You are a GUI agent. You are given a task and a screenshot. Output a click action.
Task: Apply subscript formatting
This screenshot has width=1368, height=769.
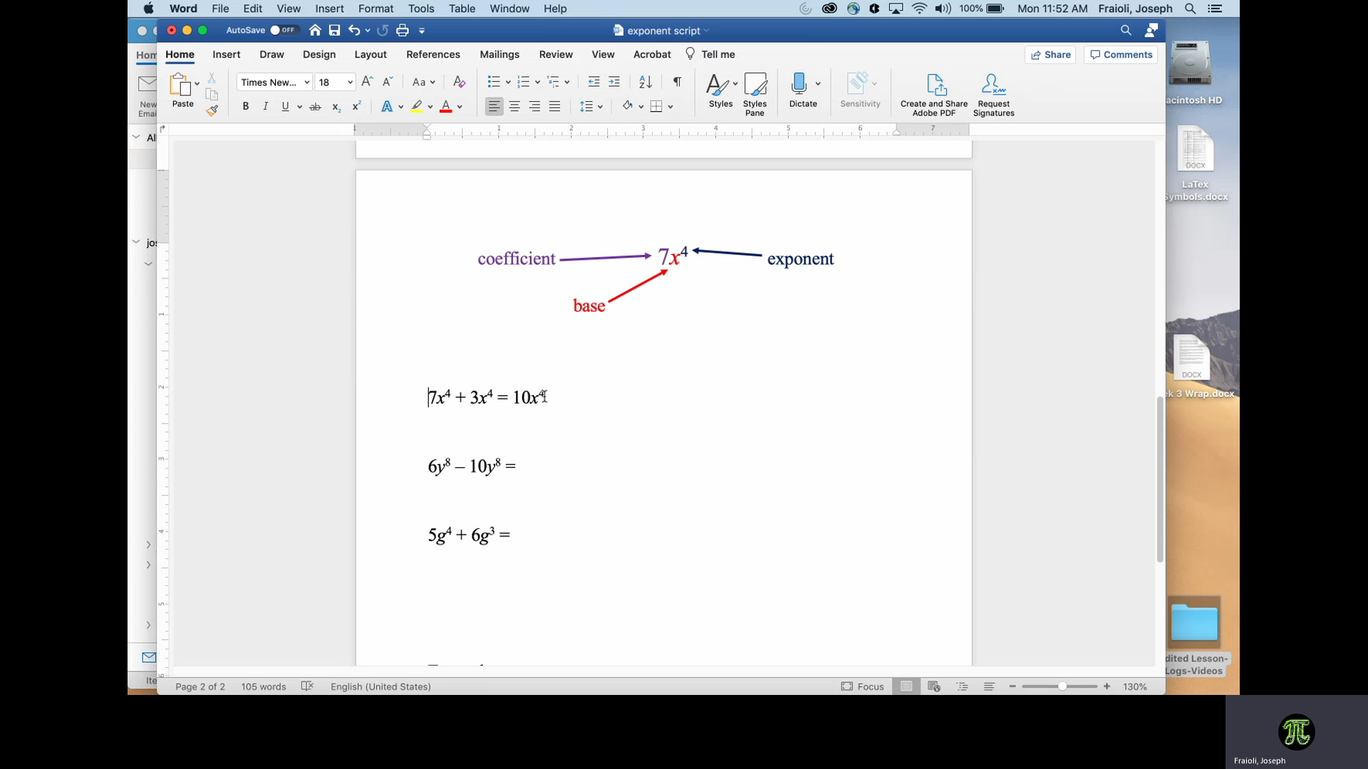pyautogui.click(x=336, y=107)
